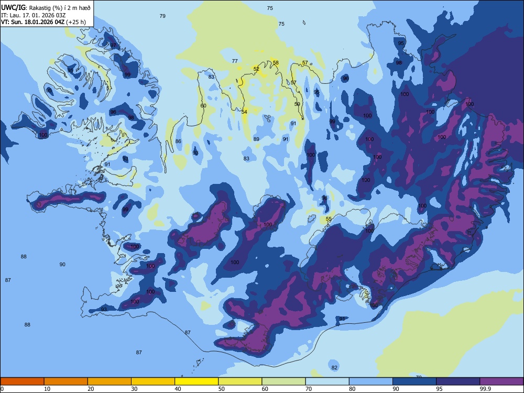Image resolution: width=524 pixels, height=393 pixels.
Task: Click the legend tick label '40'
Action: tap(178, 389)
